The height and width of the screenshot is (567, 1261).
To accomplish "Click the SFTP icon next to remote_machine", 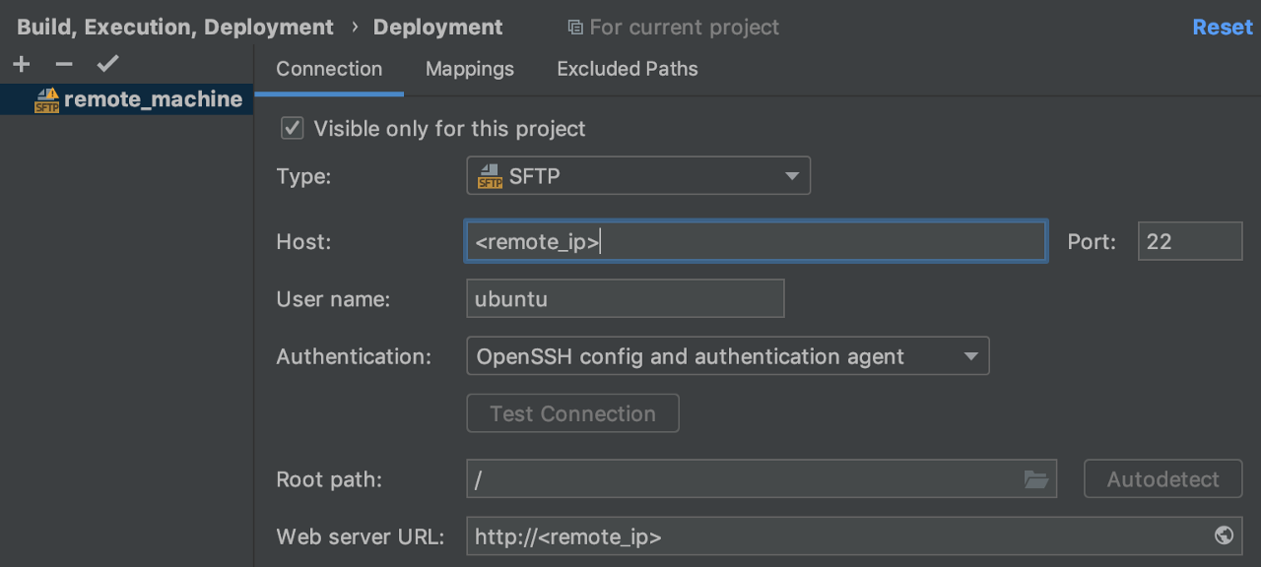I will (x=46, y=100).
